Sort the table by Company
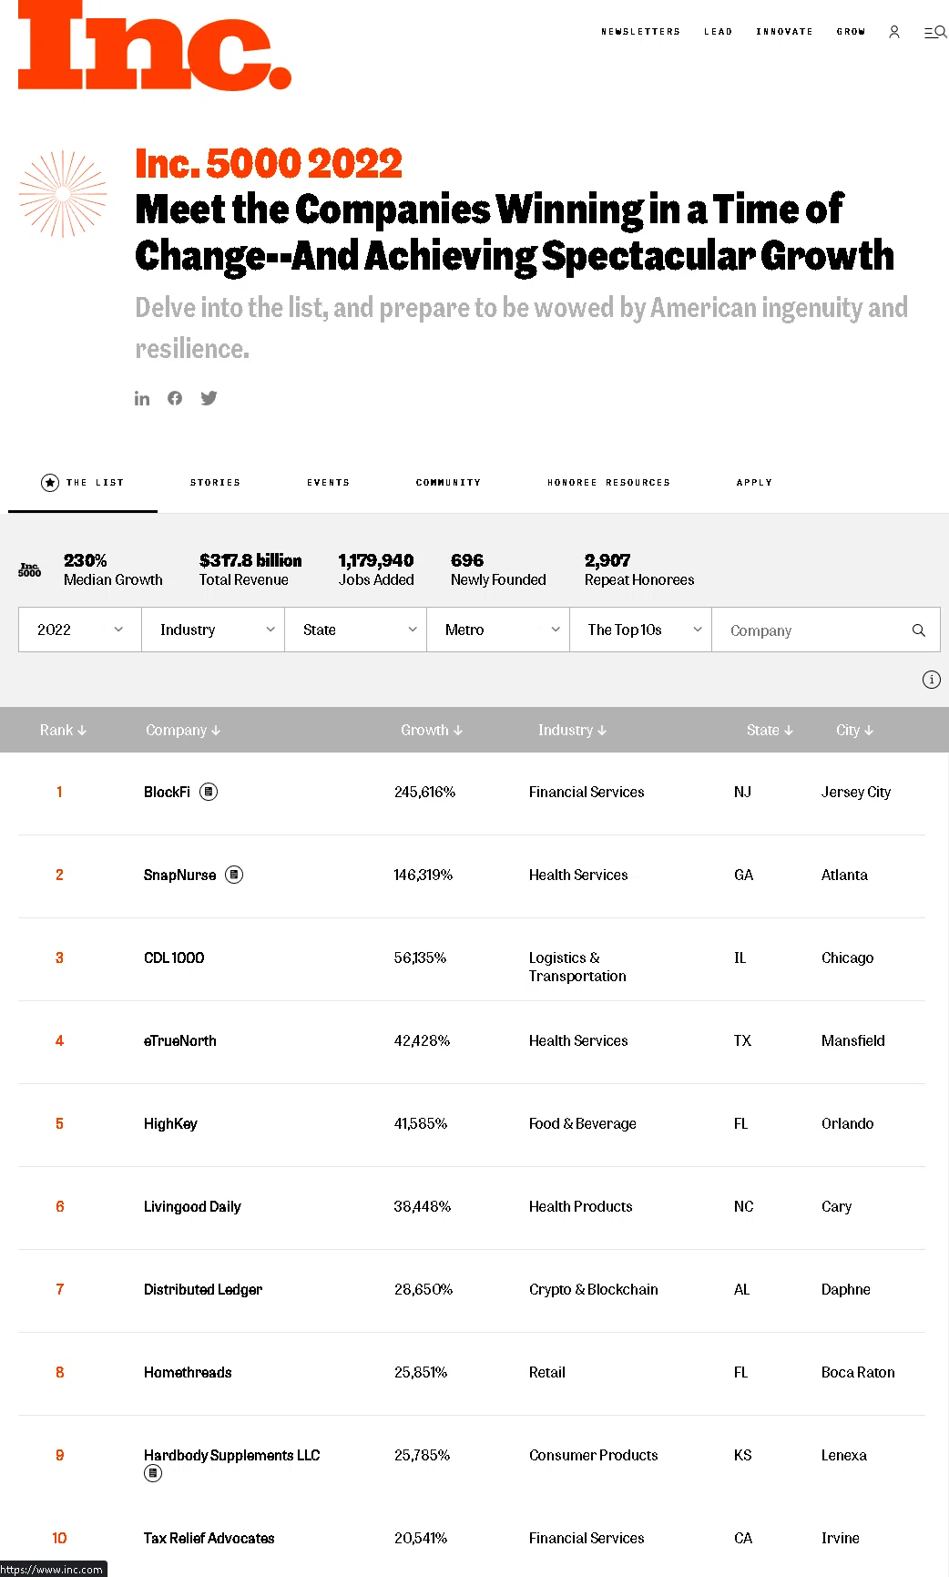The image size is (949, 1577). pyautogui.click(x=183, y=730)
